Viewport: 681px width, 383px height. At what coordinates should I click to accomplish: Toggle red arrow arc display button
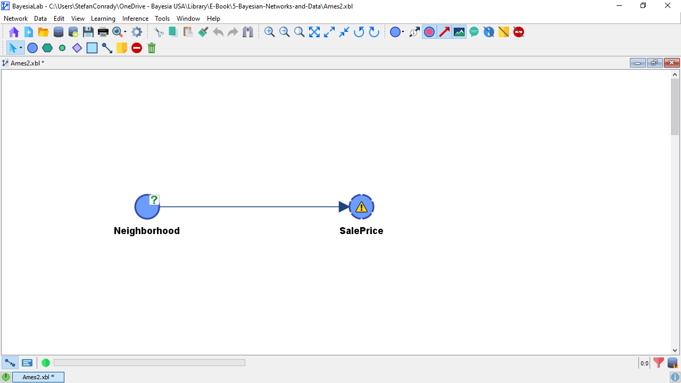(x=444, y=32)
